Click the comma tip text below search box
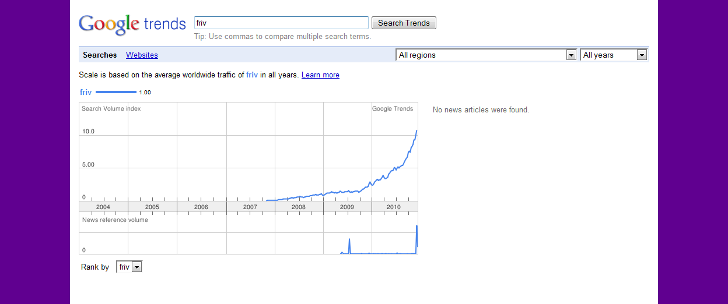Screen dimensions: 728x304 click(282, 36)
